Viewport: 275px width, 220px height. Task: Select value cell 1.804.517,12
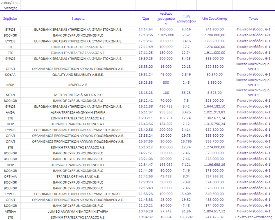tap(215, 211)
